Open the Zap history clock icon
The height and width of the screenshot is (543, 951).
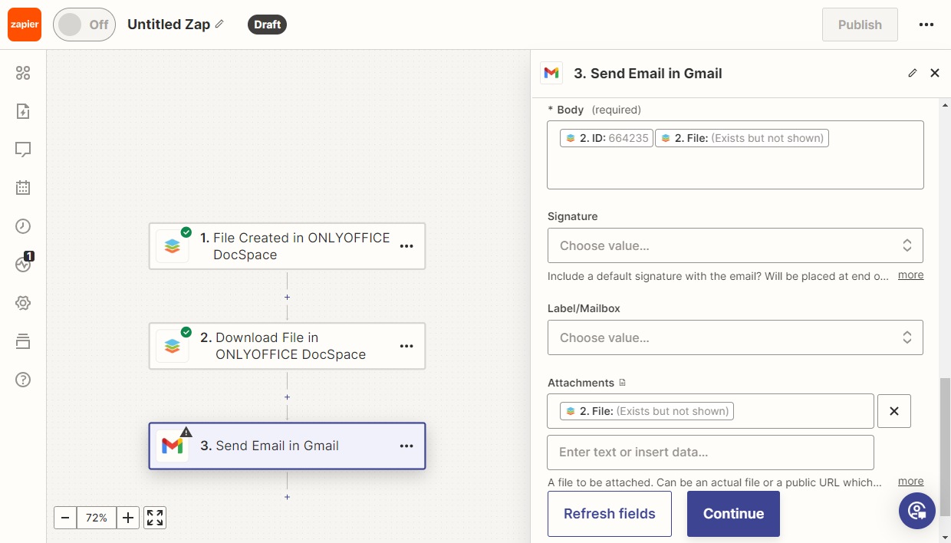point(23,226)
